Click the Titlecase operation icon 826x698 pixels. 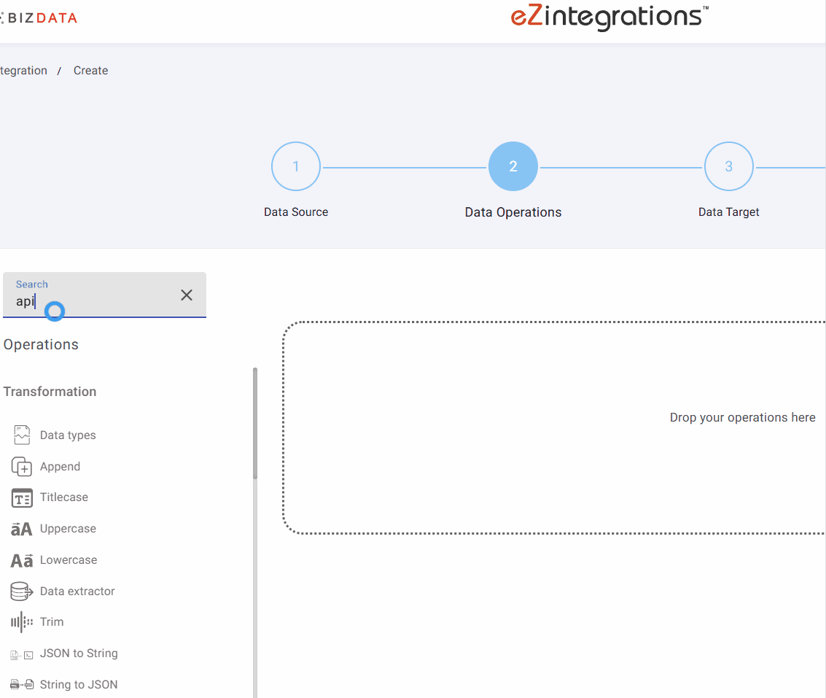click(x=22, y=498)
